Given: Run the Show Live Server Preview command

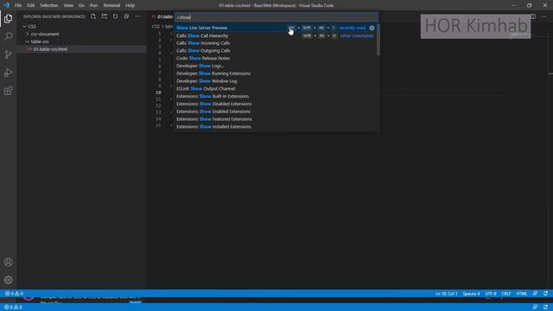Looking at the screenshot, I should click(x=276, y=28).
